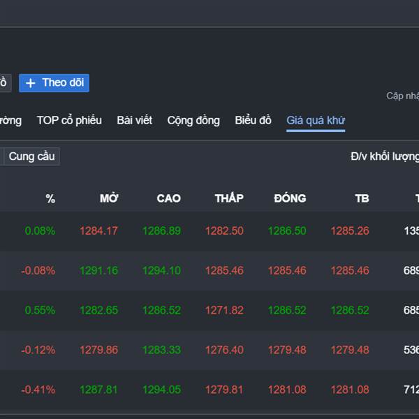Go to the Cộng đồng tab
This screenshot has height=419, width=419.
pyautogui.click(x=193, y=121)
